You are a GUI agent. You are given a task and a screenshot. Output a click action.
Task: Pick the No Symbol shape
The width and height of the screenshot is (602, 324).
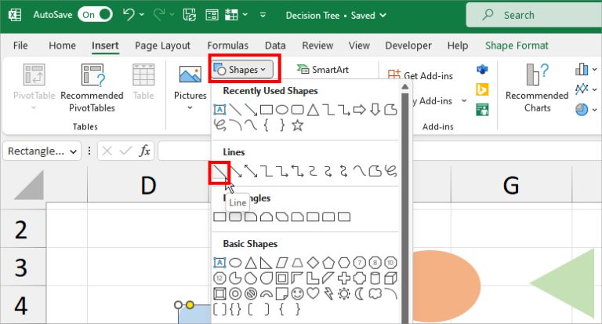click(251, 294)
